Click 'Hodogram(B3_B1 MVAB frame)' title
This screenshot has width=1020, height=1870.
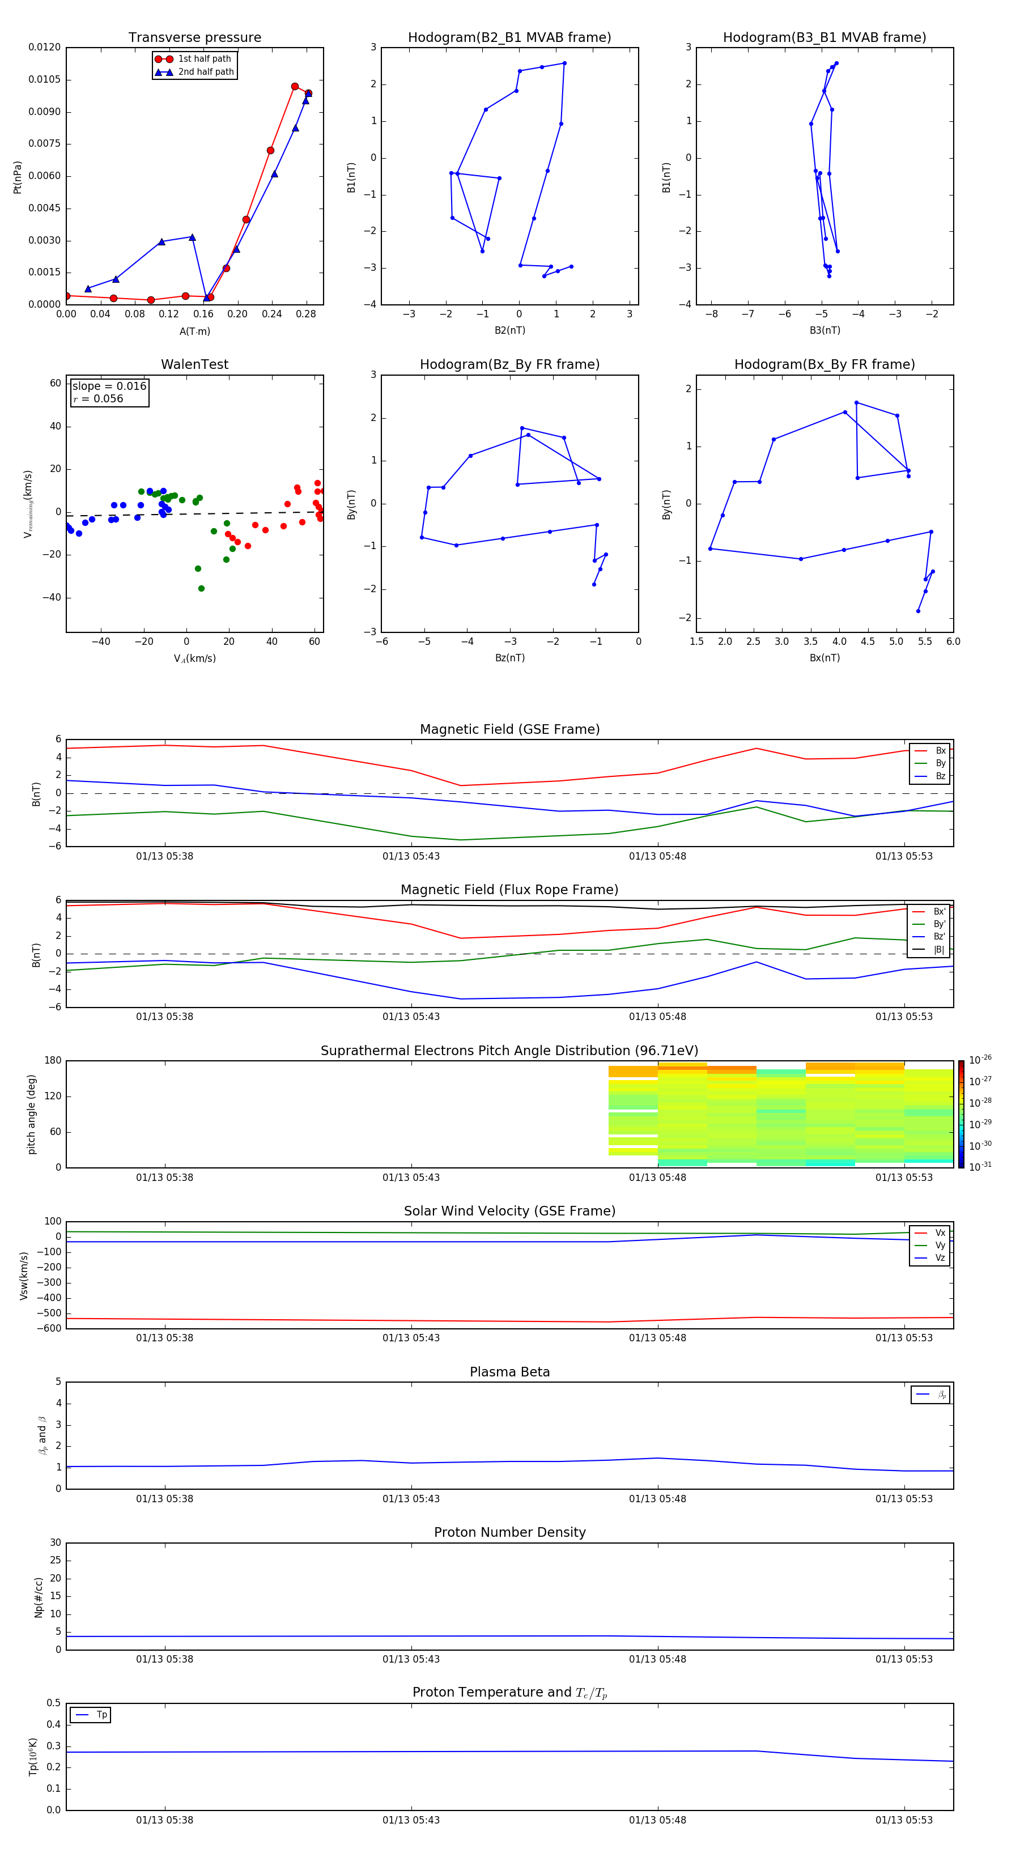824,38
